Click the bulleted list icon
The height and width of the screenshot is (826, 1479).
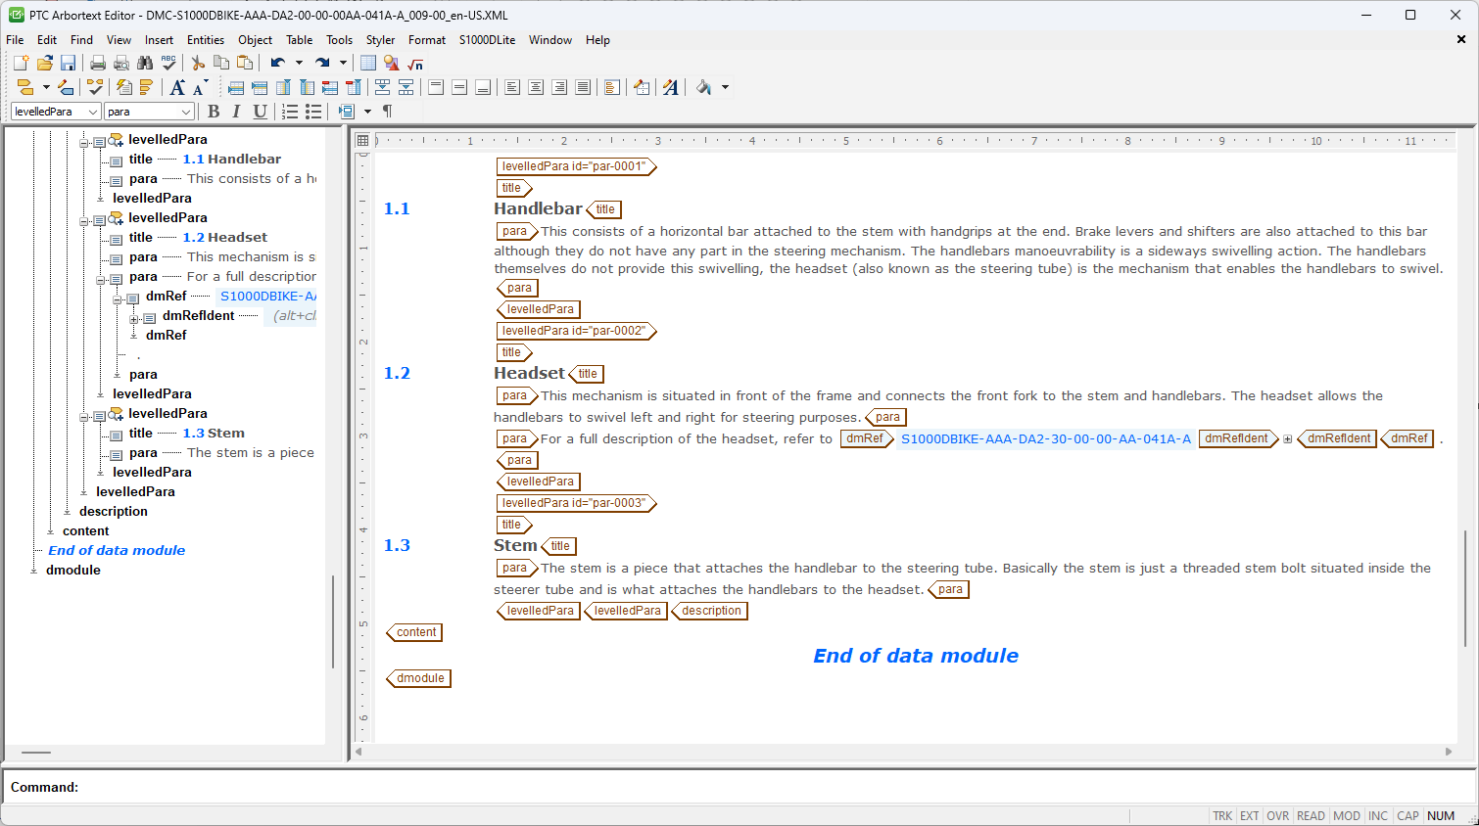click(313, 112)
